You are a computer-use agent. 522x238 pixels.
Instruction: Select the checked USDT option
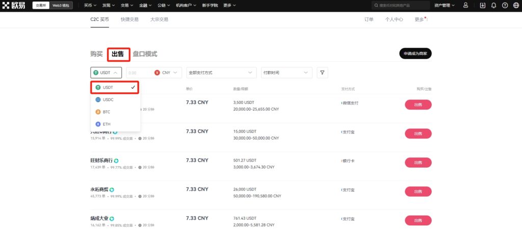[115, 87]
